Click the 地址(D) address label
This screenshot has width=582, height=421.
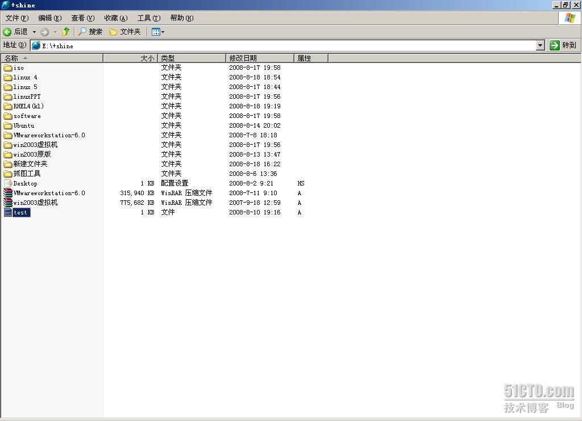(14, 45)
